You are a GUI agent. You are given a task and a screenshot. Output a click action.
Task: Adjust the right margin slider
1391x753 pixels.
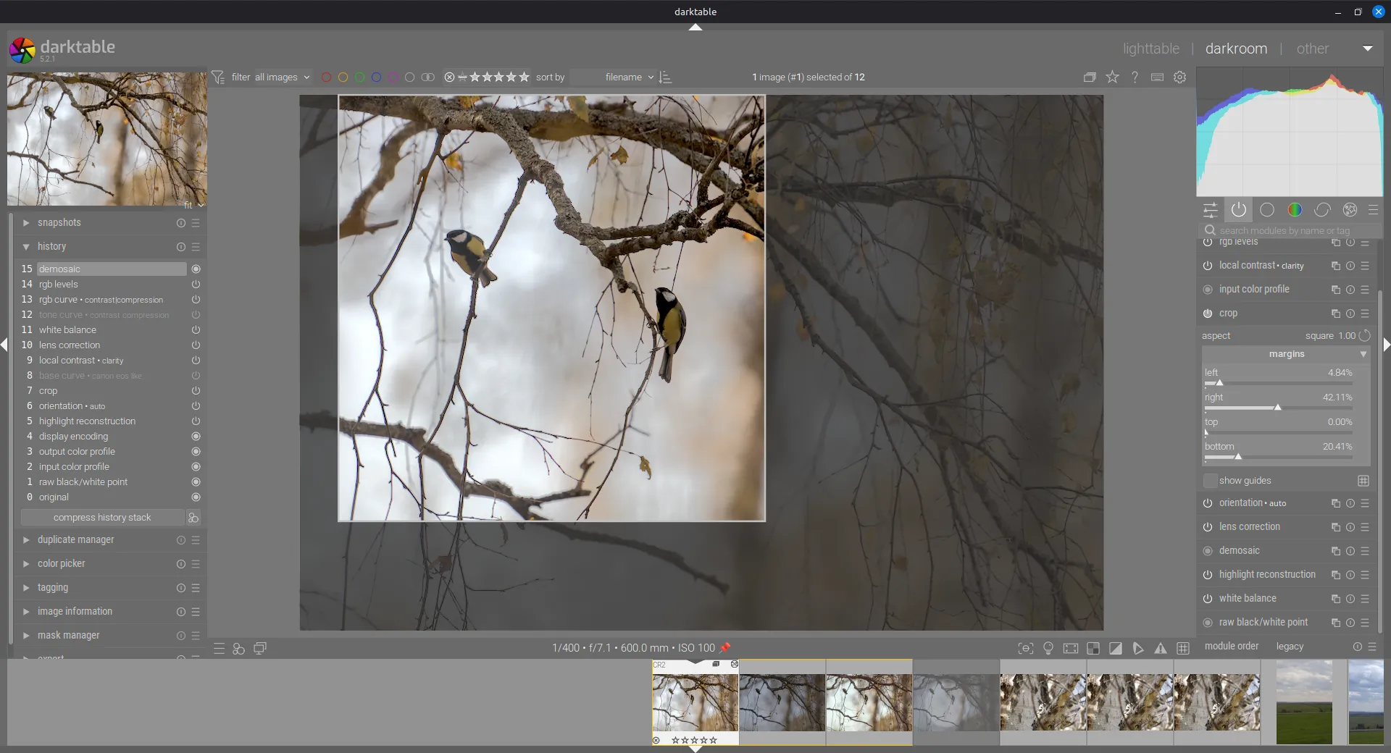point(1278,408)
